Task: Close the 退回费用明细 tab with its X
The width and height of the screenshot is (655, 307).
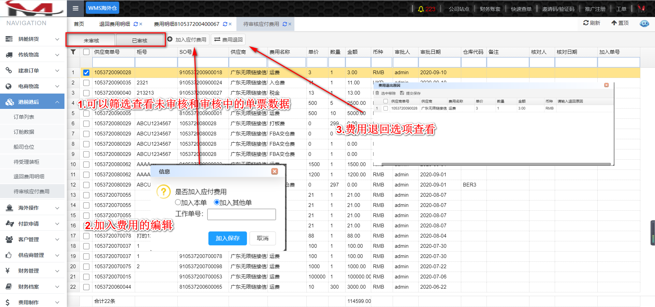Action: pos(141,24)
